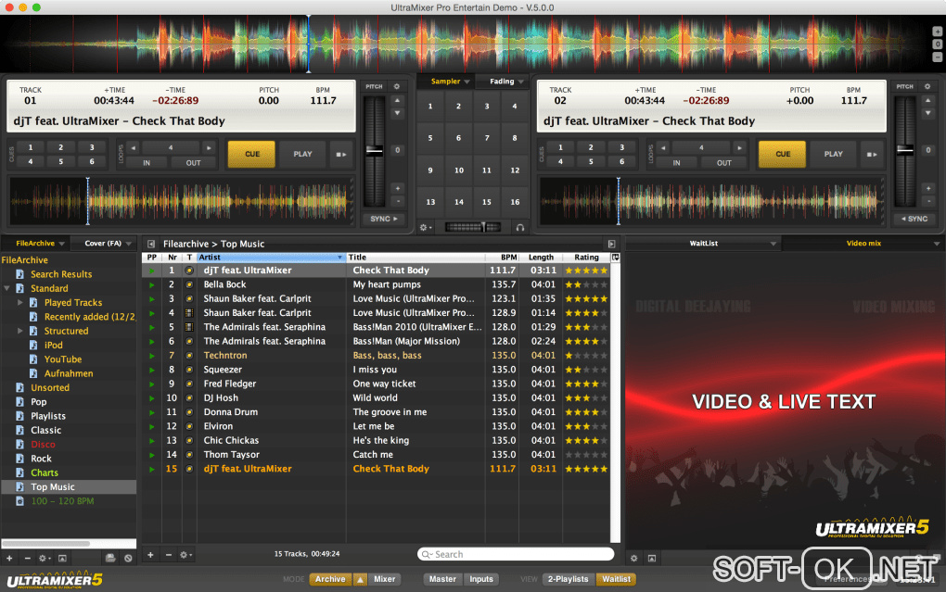Nudge deck 1 pitch up arrow

click(397, 100)
